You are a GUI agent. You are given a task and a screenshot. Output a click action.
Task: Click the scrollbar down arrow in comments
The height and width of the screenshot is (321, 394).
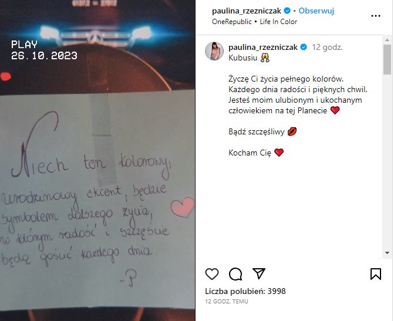click(387, 253)
